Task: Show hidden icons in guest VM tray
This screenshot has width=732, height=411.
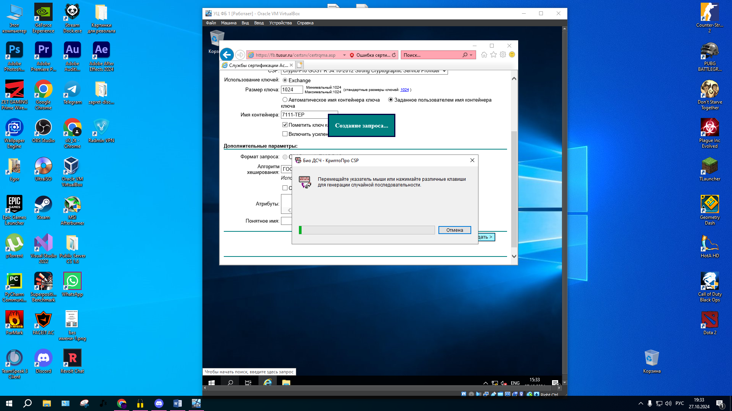Action: (485, 383)
